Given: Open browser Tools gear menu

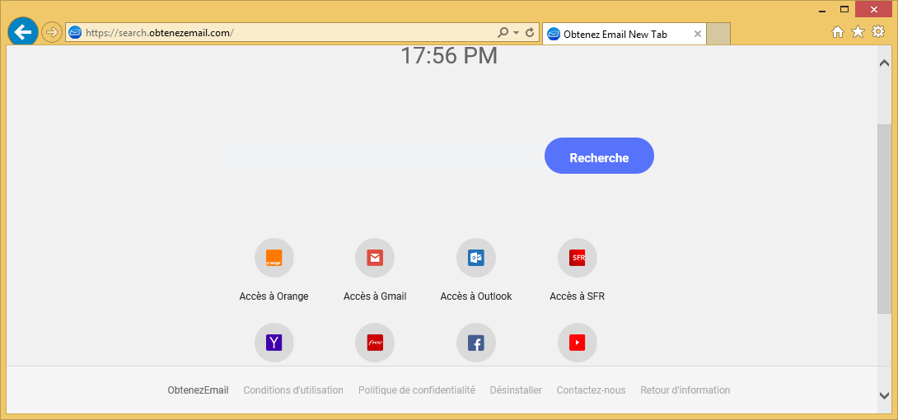Looking at the screenshot, I should pyautogui.click(x=878, y=31).
